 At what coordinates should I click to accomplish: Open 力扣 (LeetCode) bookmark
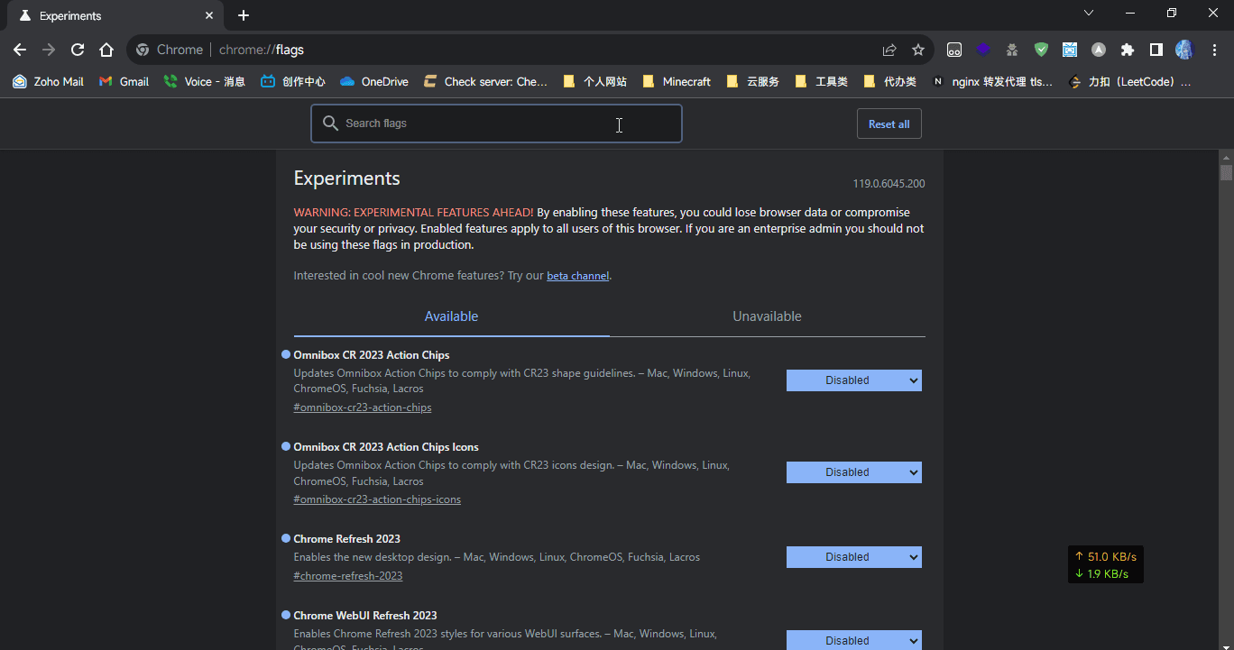click(x=1128, y=81)
